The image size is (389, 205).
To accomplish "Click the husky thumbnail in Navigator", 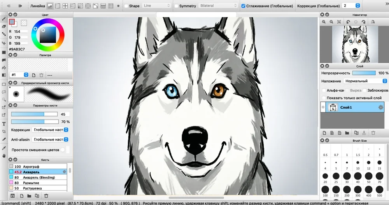I will 355,44.
